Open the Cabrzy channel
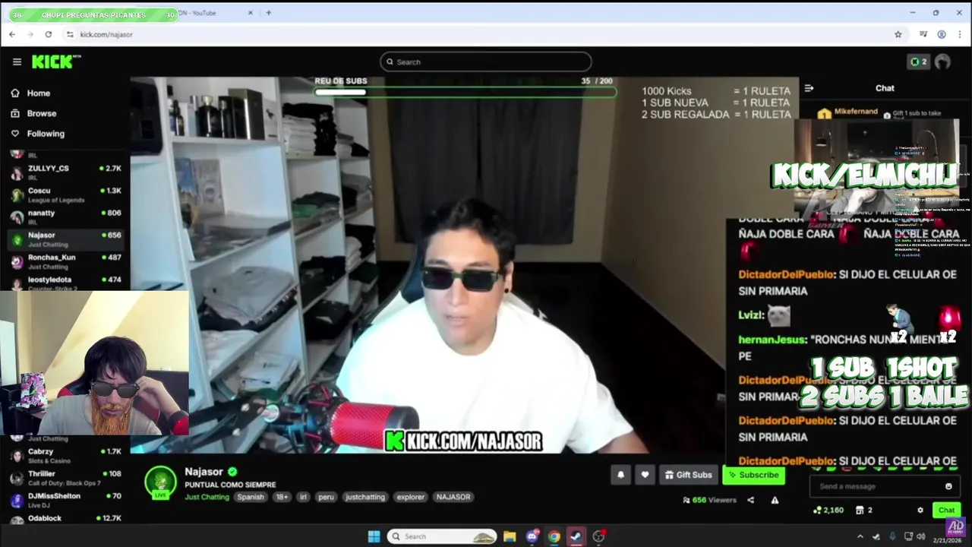The image size is (972, 547). click(65, 455)
